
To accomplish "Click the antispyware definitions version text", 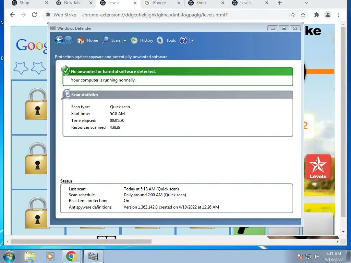I will [x=171, y=207].
